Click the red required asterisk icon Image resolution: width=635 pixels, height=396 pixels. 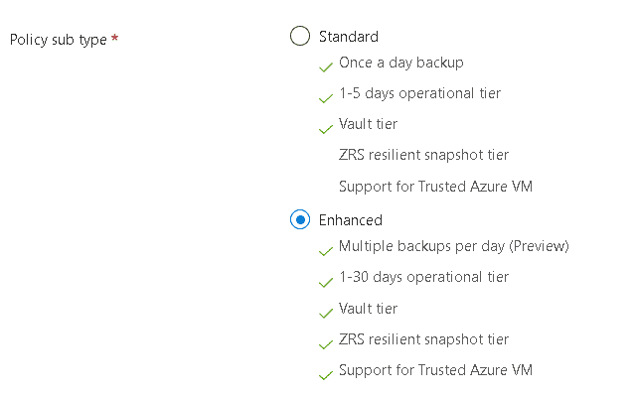[x=114, y=38]
